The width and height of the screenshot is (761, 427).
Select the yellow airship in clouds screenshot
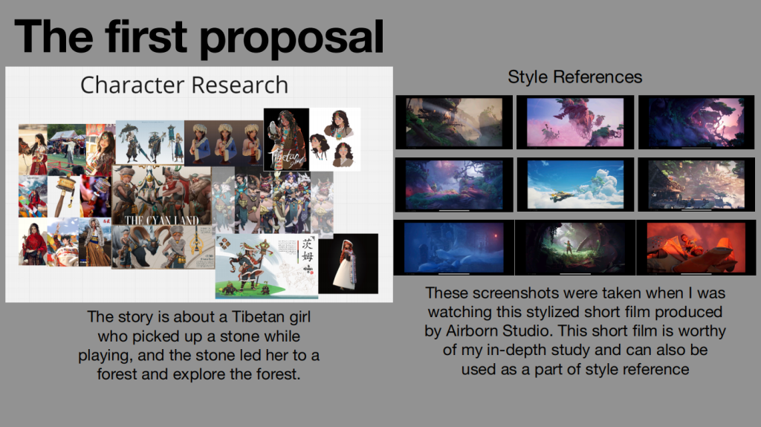tap(575, 184)
